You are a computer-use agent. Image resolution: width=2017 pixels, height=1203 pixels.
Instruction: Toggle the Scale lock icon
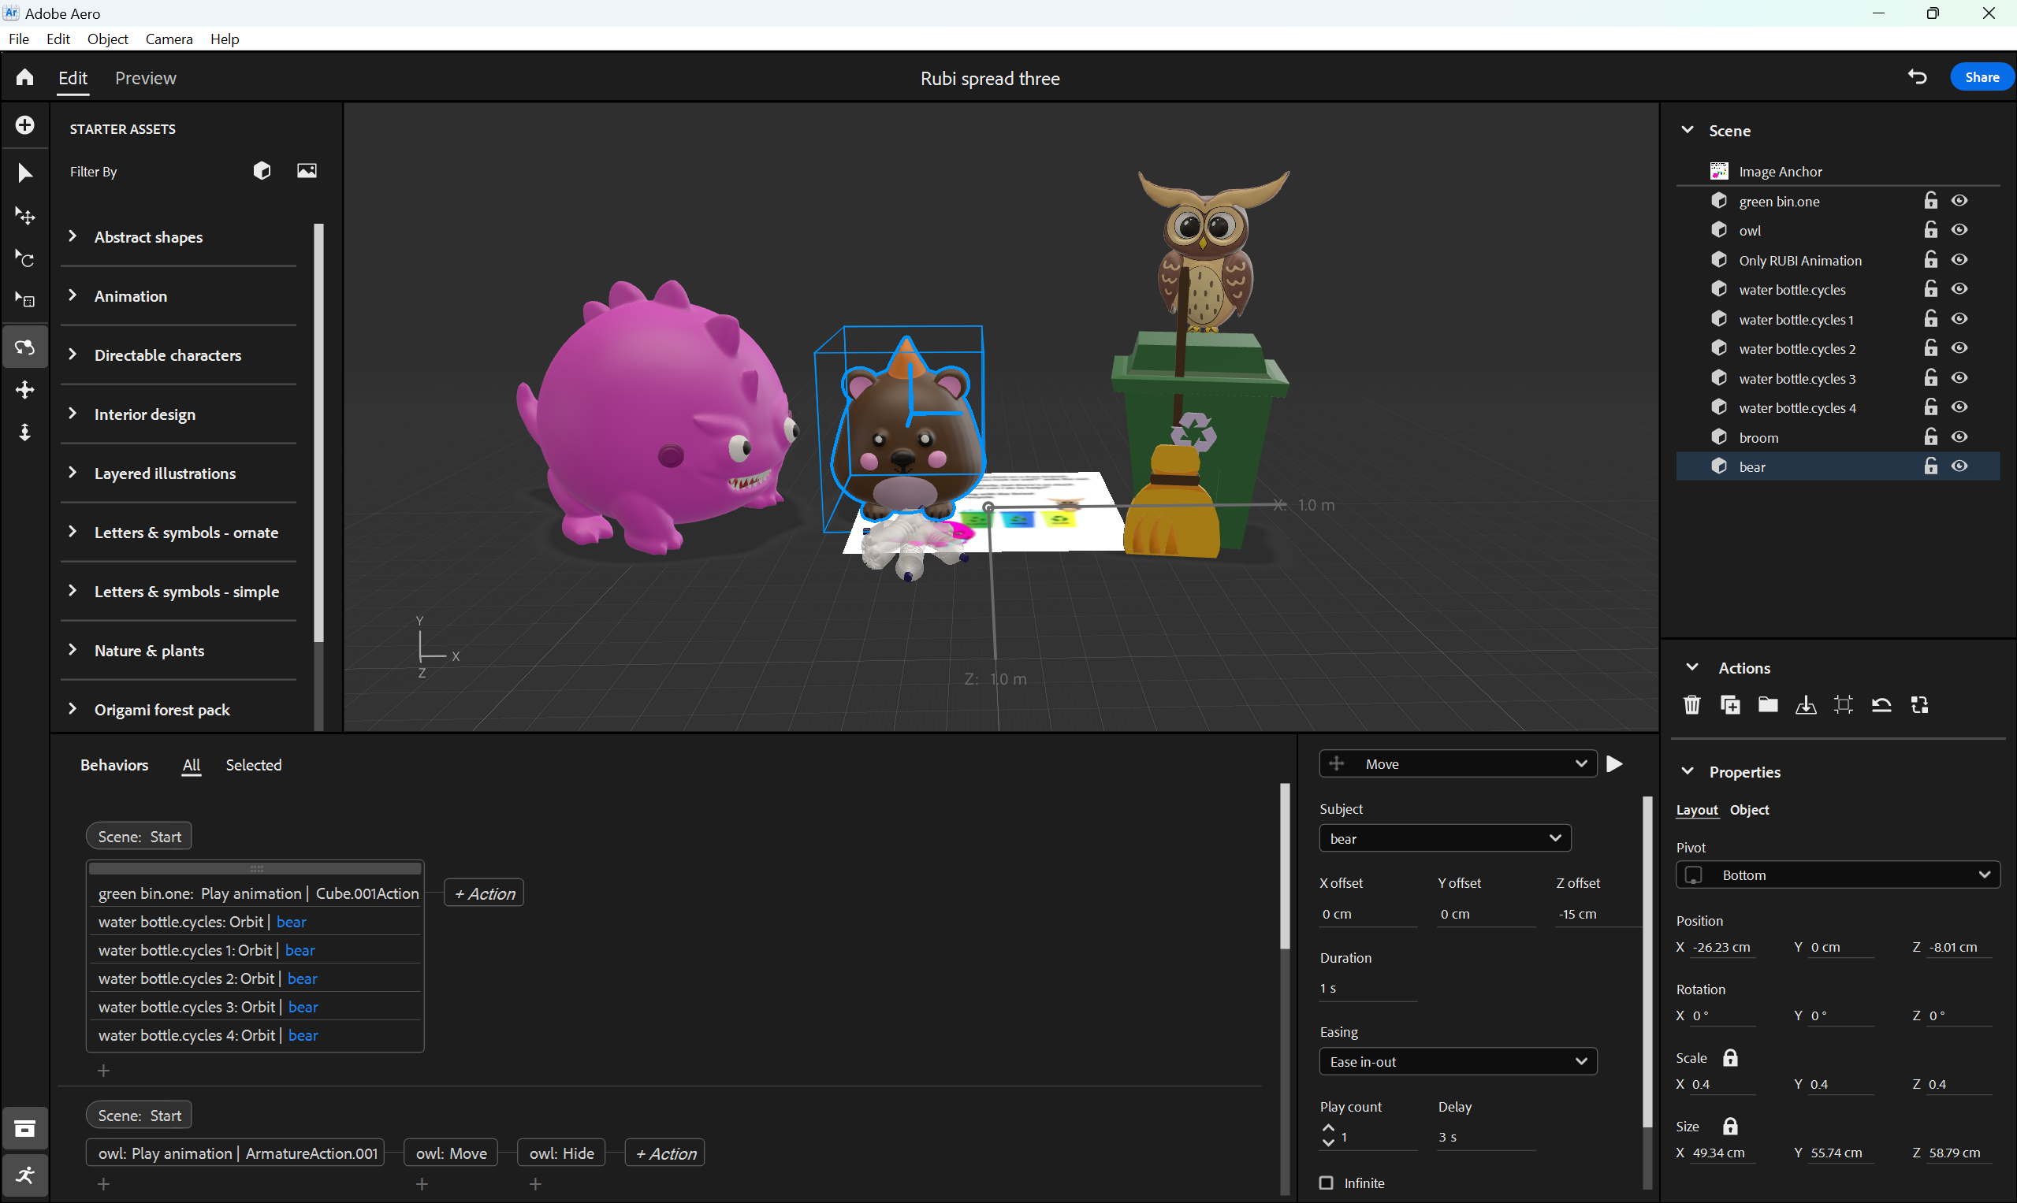point(1730,1057)
